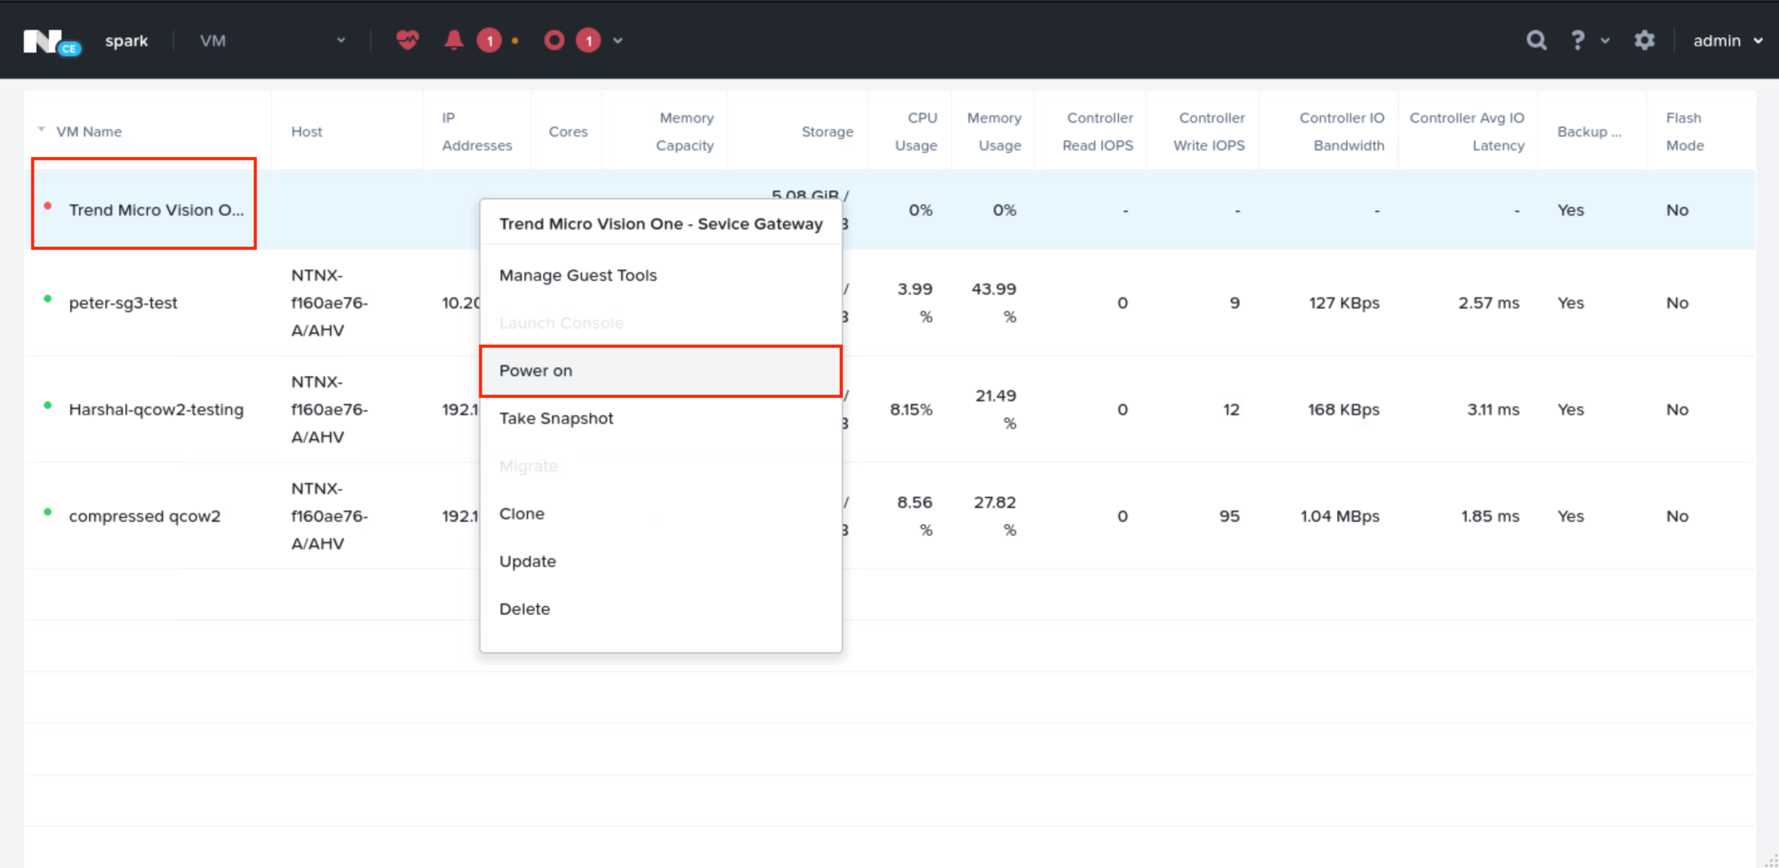
Task: Click the 1.04 MBps bandwidth value
Action: pyautogui.click(x=1340, y=516)
